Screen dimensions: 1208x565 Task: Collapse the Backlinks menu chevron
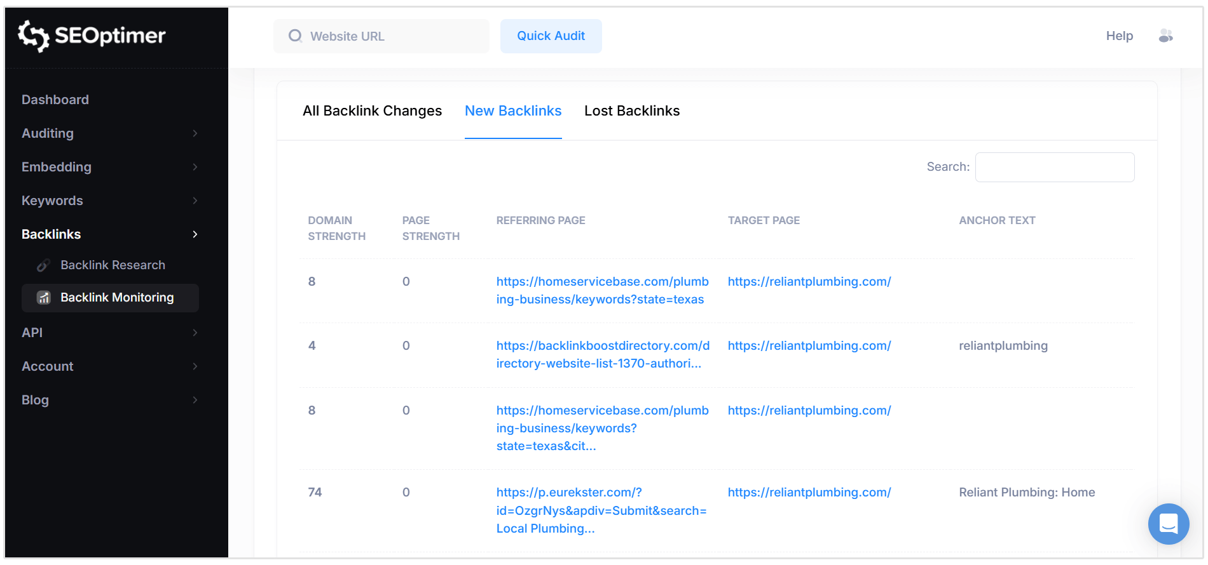pos(195,234)
